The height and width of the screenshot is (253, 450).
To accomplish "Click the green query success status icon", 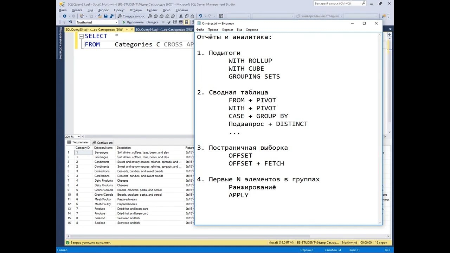I will click(67, 242).
